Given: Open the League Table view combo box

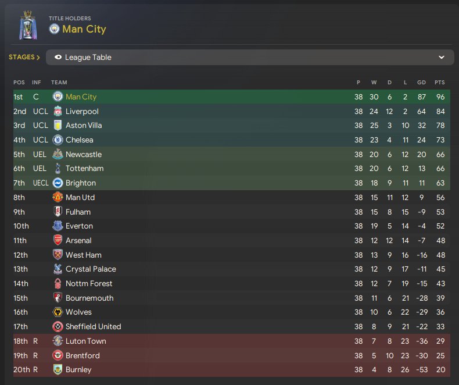Looking at the screenshot, I should point(250,58).
